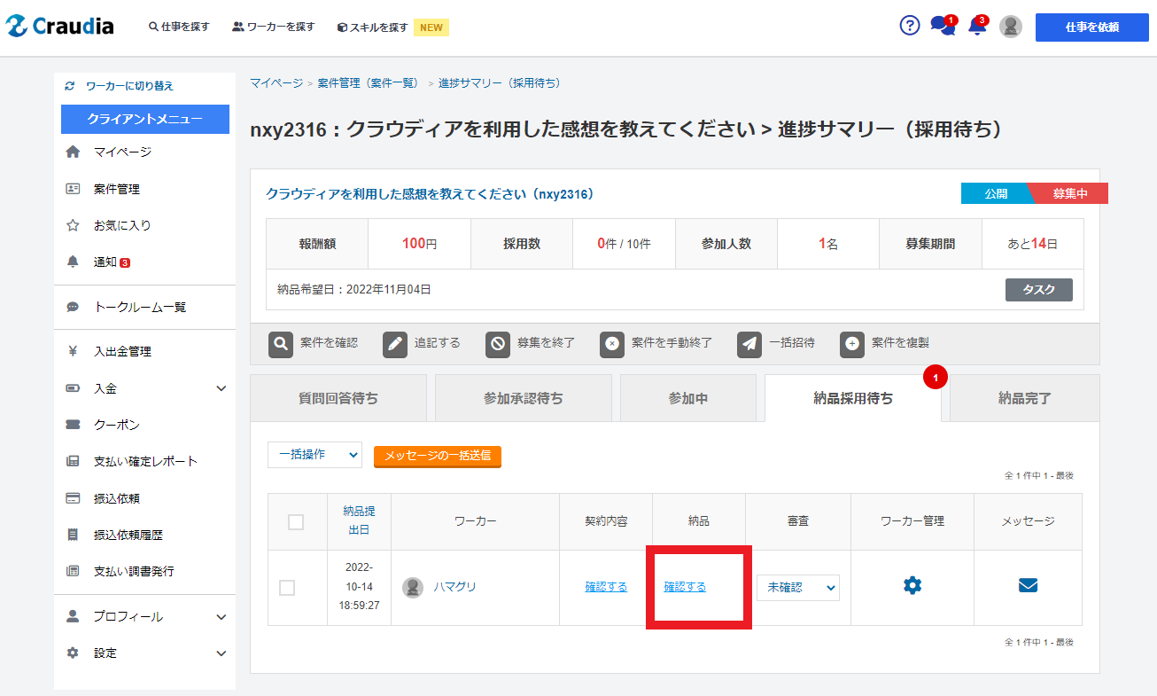Click 確認する link in 納品 column
This screenshot has width=1157, height=696.
coord(685,587)
